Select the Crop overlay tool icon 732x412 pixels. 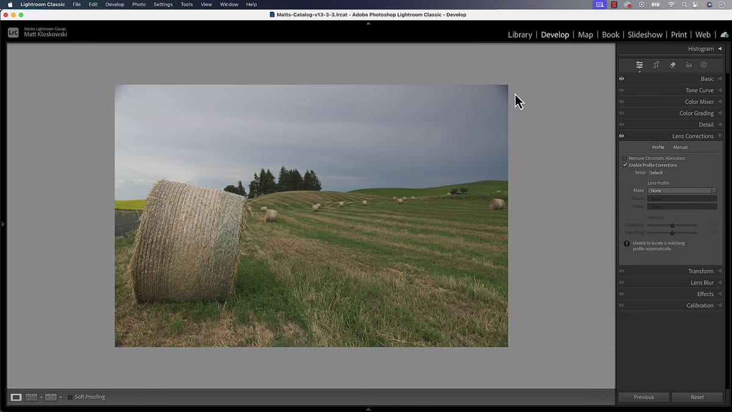pyautogui.click(x=656, y=65)
